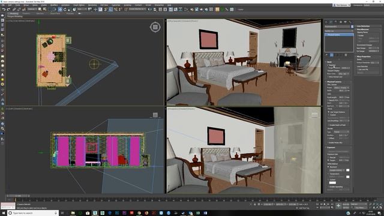This screenshot has height=216, width=384.
Task: Click the large plus Set Keys button
Action: (x=338, y=206)
